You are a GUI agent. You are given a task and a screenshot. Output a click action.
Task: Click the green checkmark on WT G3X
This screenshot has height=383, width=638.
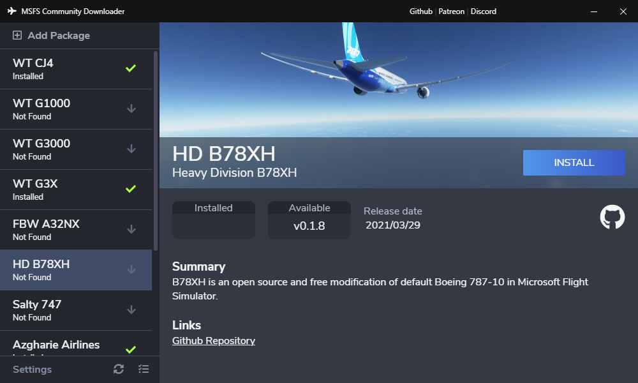pyautogui.click(x=131, y=189)
